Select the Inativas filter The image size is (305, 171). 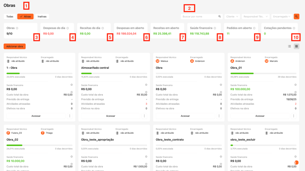pyautogui.click(x=42, y=16)
